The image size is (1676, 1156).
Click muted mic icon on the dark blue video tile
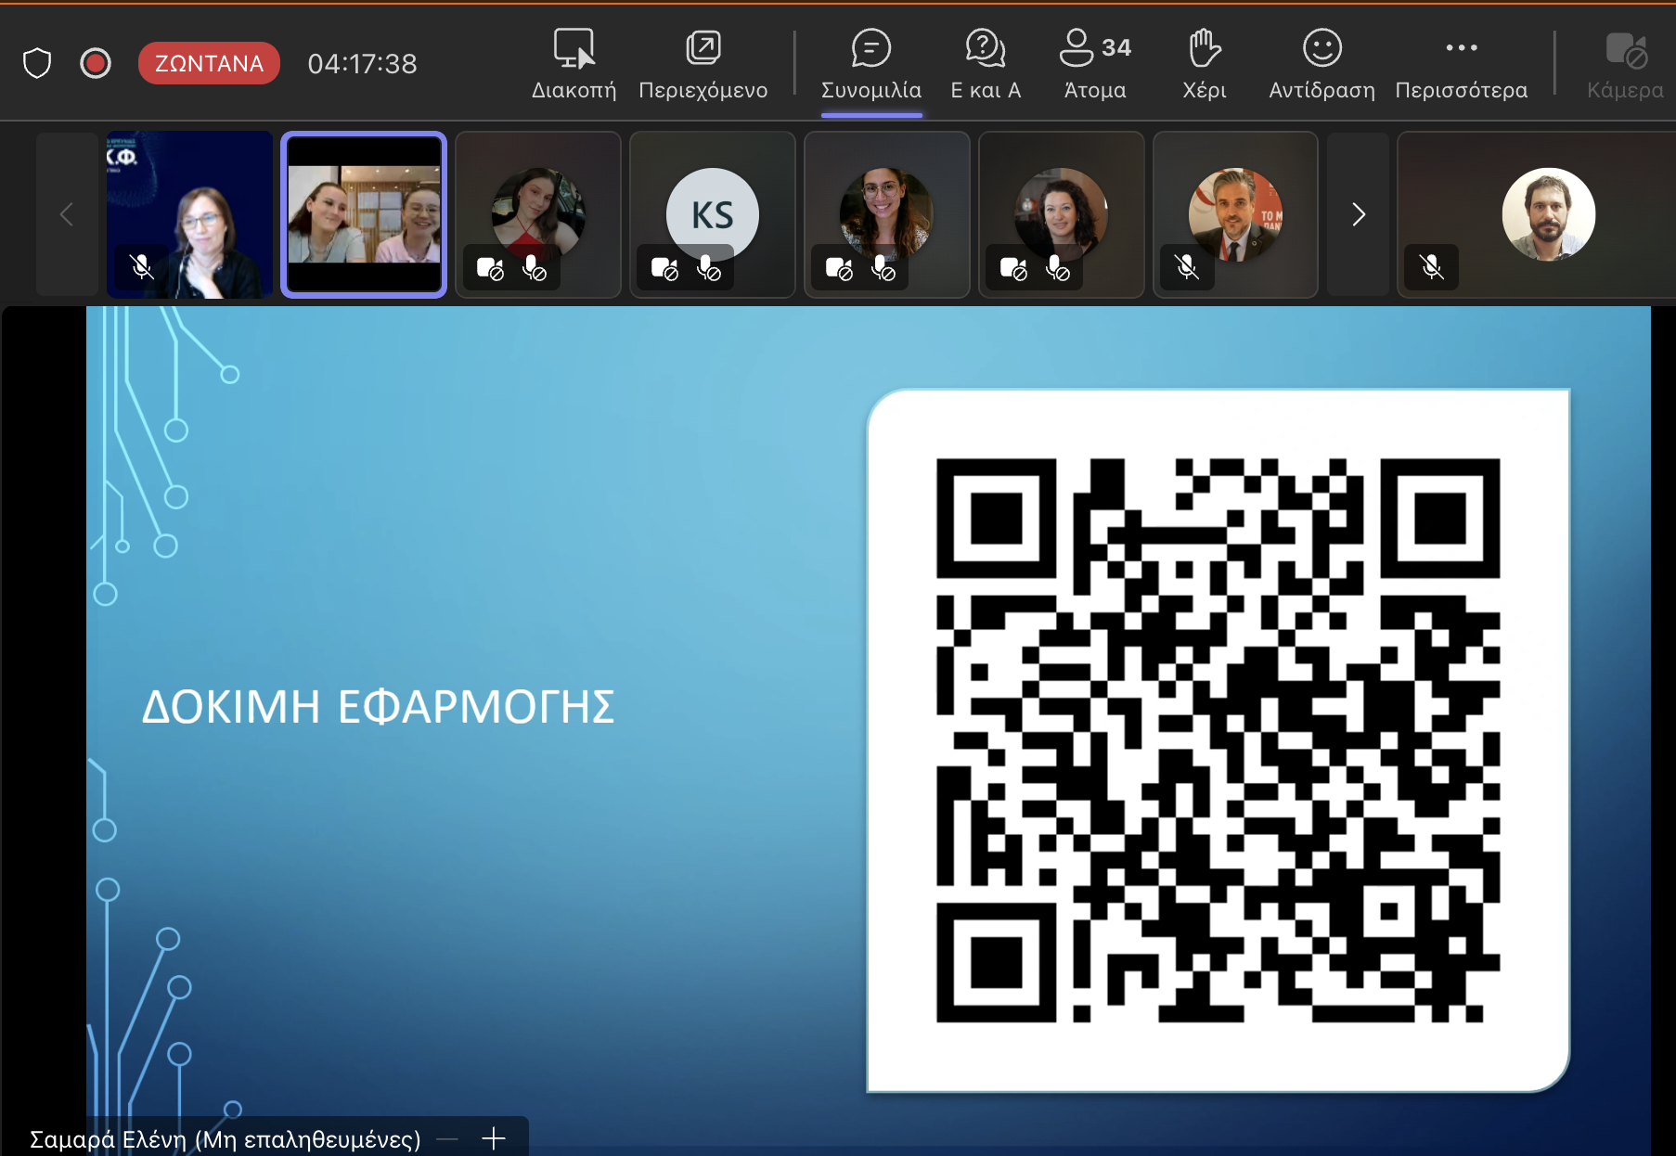[142, 268]
